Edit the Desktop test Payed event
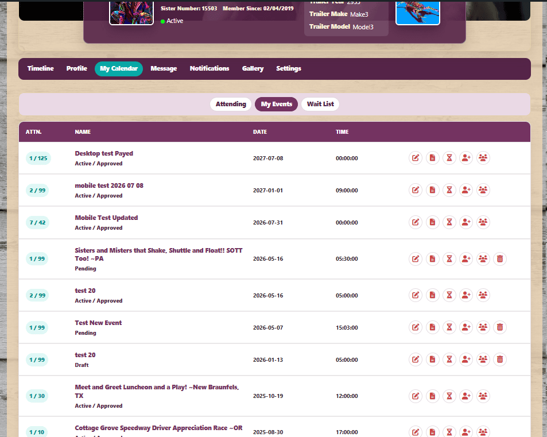The image size is (547, 437). pyautogui.click(x=416, y=158)
